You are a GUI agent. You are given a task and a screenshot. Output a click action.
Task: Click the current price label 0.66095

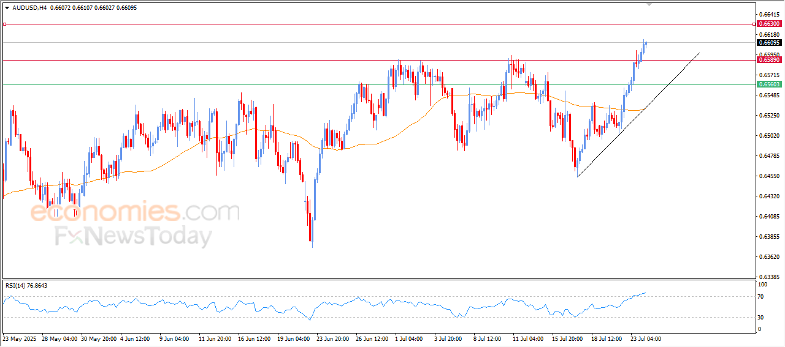click(769, 43)
